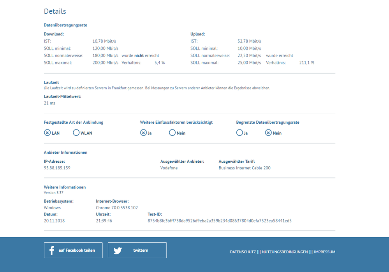The image size is (389, 272).
Task: Click the upload Verhältnis 211,1 %
Action: click(306, 63)
